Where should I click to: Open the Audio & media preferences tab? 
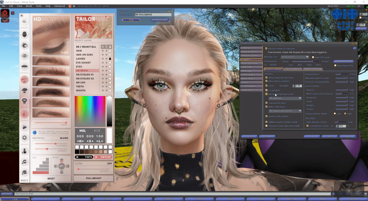click(x=251, y=63)
